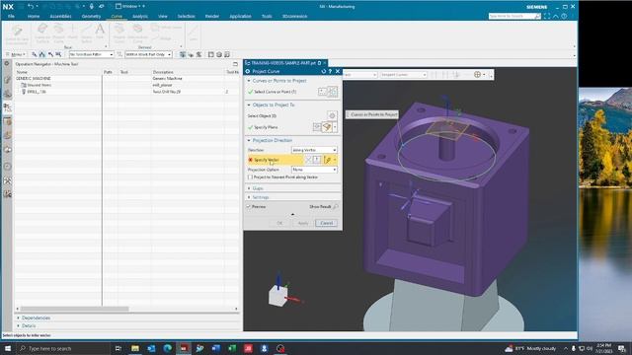Image resolution: width=632 pixels, height=355 pixels.
Task: Open the Menu dropdown on the top border bar
Action: click(16, 54)
